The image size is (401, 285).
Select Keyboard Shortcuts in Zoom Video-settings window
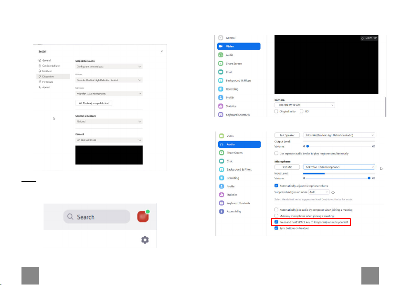(x=234, y=115)
